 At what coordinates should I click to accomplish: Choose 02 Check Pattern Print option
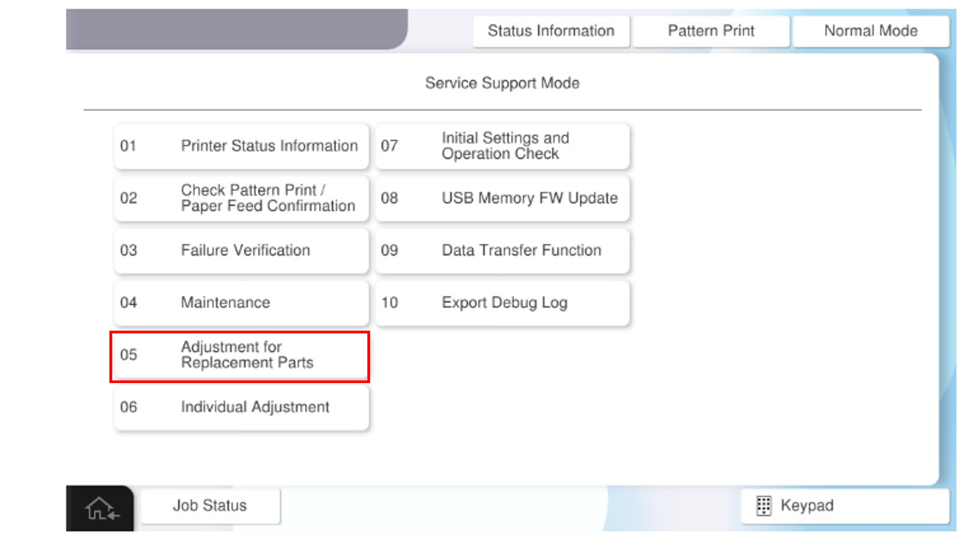(241, 198)
